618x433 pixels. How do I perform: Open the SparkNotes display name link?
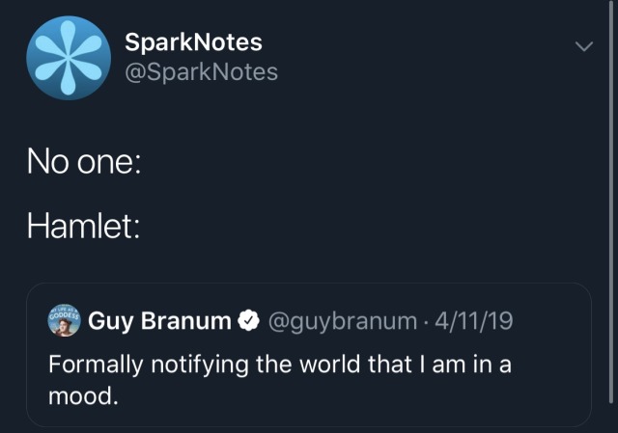pos(193,42)
